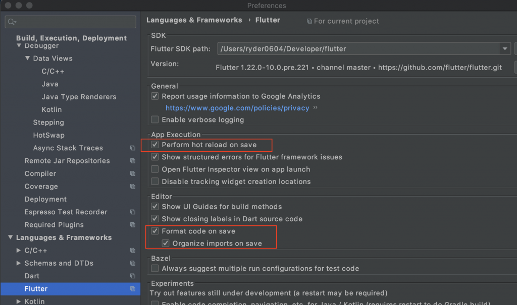Click the search magnifier icon in the sidebar

11,22
